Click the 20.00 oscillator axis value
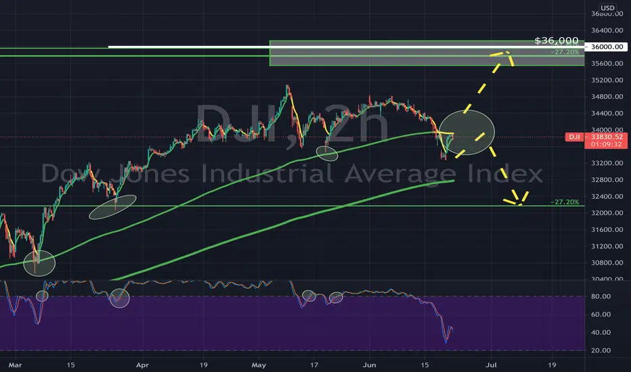631x372 pixels. (601, 350)
